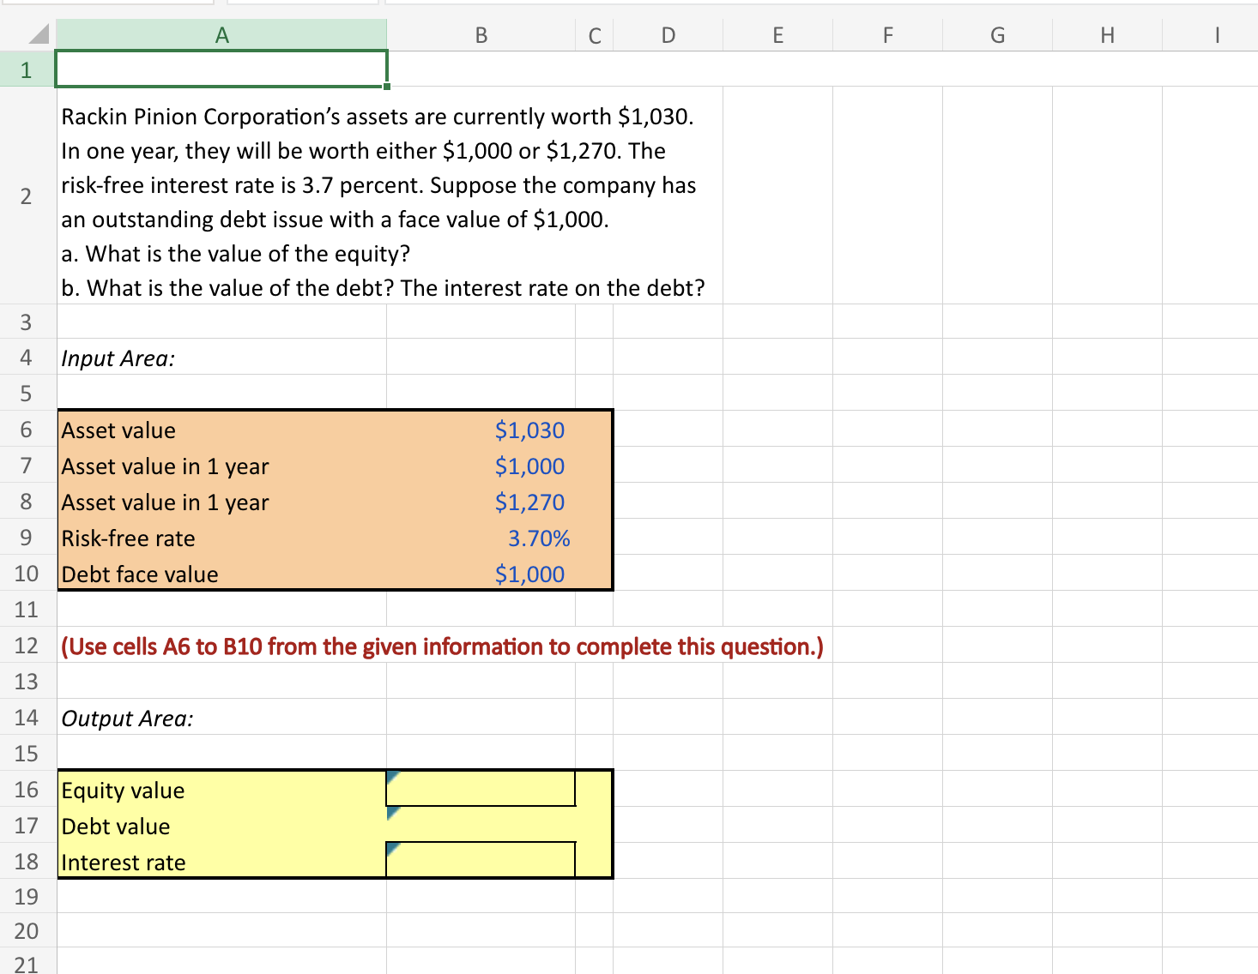
Task: Select column F header
Action: (888, 35)
